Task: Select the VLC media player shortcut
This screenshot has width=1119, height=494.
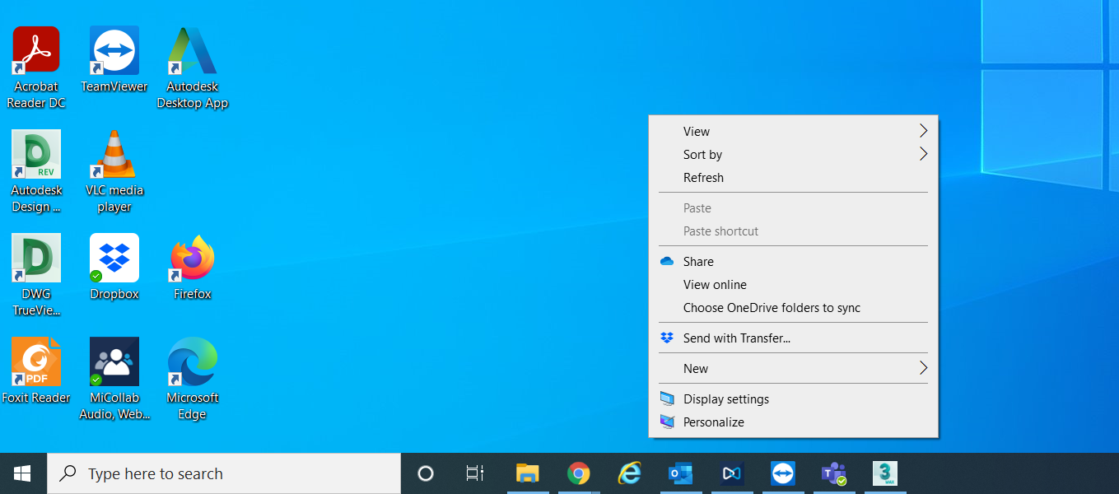Action: (x=114, y=171)
